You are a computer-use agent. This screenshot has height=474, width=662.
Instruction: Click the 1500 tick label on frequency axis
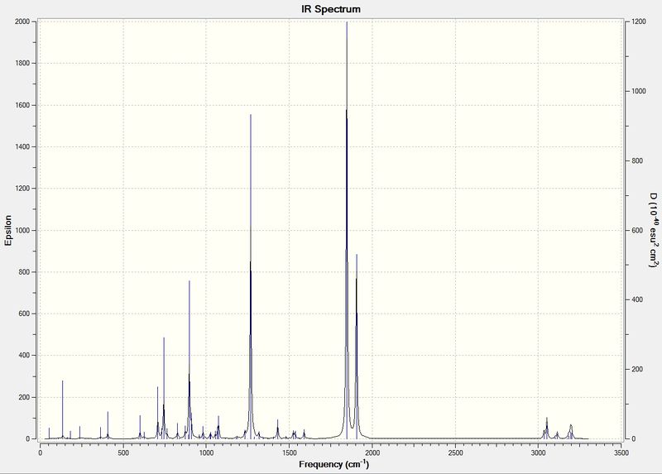coord(289,452)
